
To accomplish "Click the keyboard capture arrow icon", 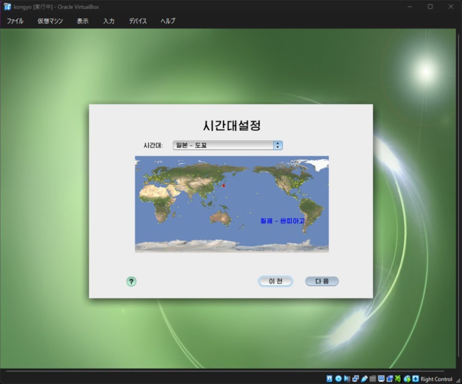I will [415, 379].
